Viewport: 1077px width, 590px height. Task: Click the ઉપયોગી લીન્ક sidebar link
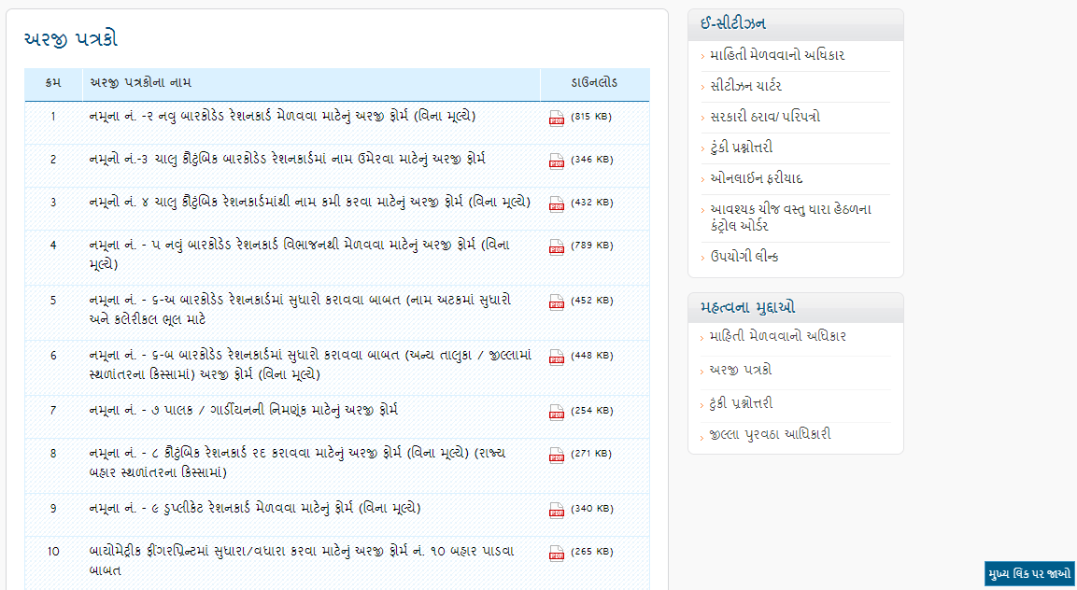[744, 257]
